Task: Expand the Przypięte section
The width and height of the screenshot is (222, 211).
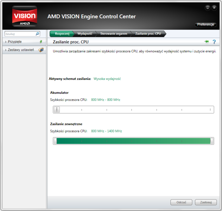Action: (24, 42)
